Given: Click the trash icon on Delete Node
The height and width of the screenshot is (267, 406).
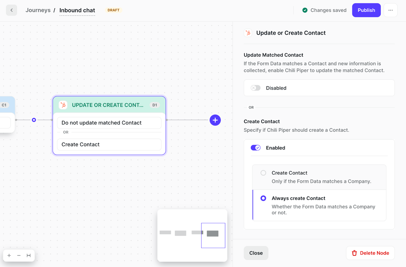Looking at the screenshot, I should tap(354, 253).
